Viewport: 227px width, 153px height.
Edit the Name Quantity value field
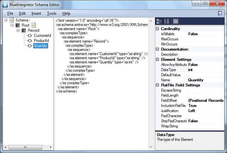206,80
